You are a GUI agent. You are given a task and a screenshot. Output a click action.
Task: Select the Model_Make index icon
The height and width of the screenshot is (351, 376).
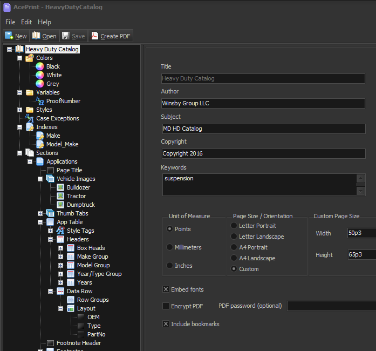pos(40,144)
